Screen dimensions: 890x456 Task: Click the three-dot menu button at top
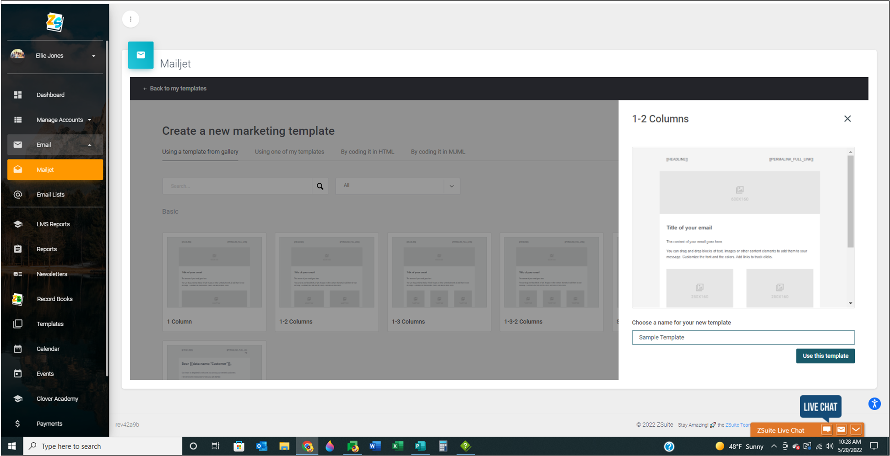coord(130,19)
